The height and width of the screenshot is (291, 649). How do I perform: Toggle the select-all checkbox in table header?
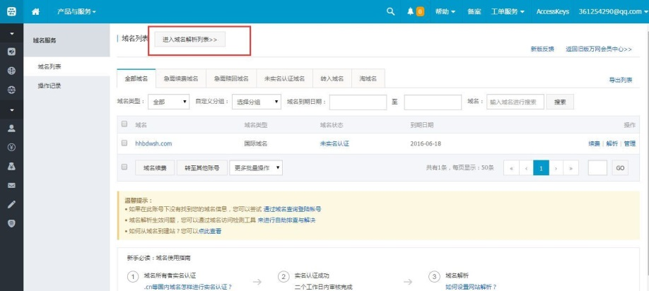pyautogui.click(x=124, y=124)
